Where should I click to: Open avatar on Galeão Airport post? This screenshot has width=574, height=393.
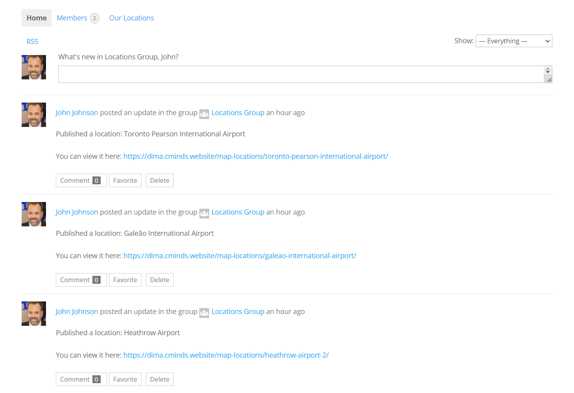pos(34,214)
